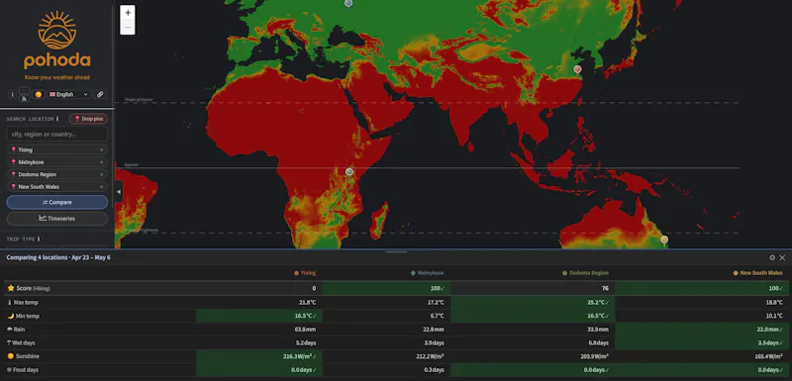Click the snowflake icon on Frost days row

tap(10, 370)
